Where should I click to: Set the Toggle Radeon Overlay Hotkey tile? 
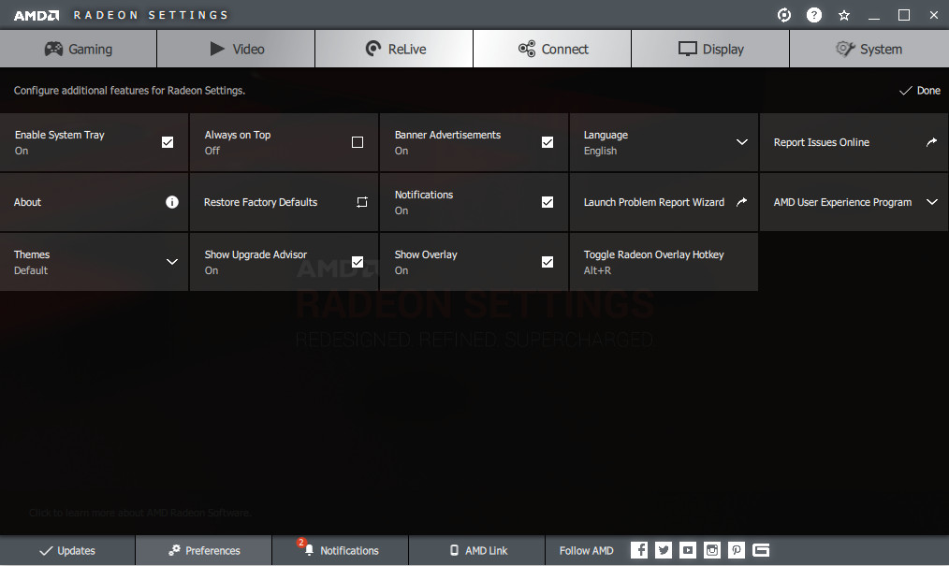(x=664, y=262)
